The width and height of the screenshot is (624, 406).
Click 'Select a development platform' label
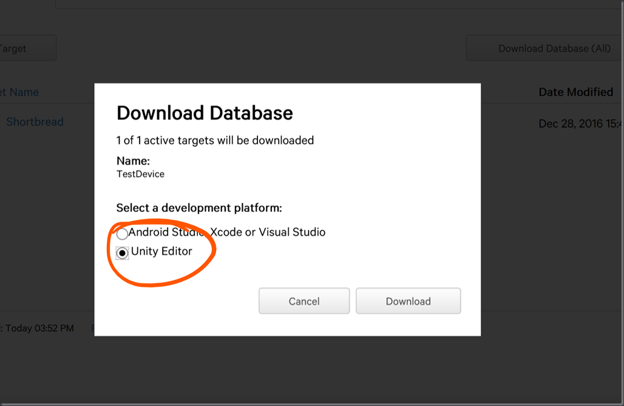(199, 208)
